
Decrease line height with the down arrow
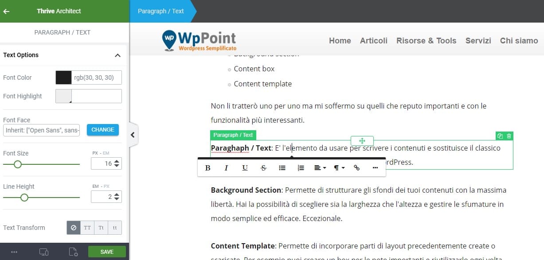(x=117, y=199)
